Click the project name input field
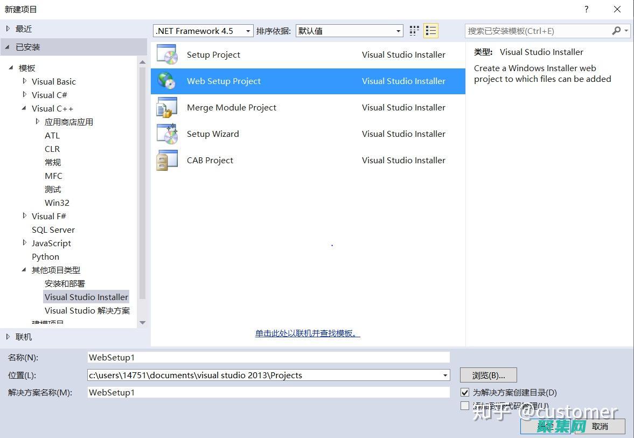This screenshot has width=634, height=438. (x=268, y=357)
